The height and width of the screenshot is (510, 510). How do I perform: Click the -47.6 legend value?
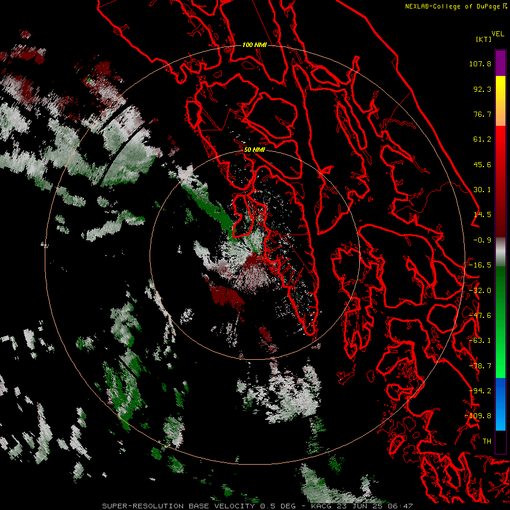point(480,316)
